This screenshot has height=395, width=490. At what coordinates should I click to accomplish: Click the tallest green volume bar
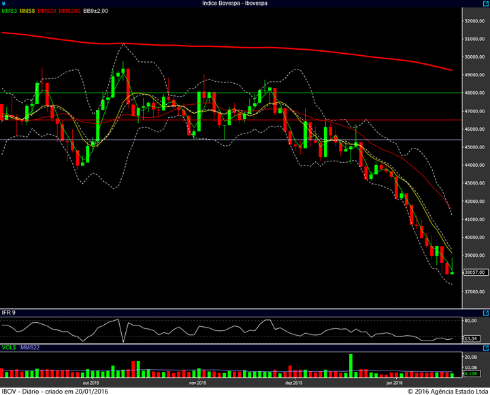(x=350, y=366)
